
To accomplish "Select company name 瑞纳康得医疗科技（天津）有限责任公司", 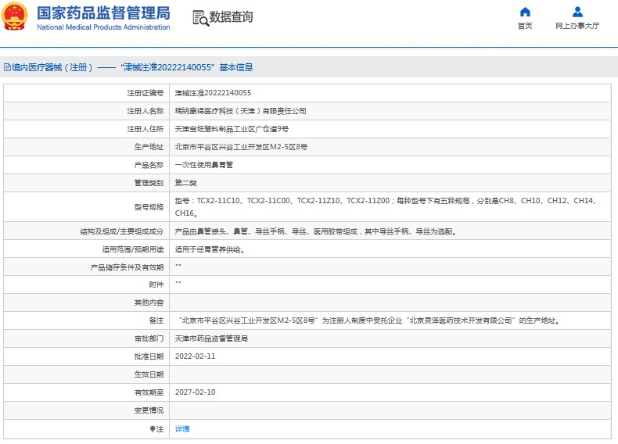I will (x=240, y=111).
